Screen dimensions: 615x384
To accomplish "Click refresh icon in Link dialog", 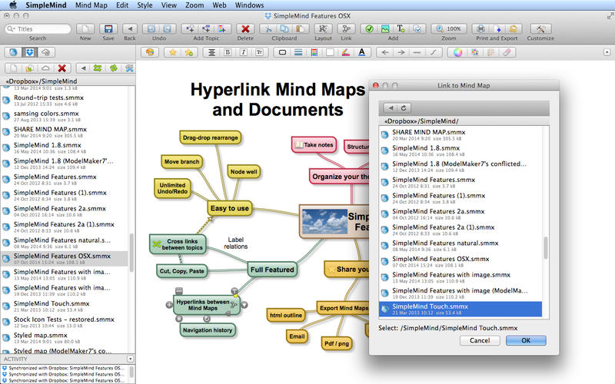I will pos(404,108).
